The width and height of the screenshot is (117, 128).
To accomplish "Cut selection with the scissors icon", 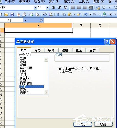I will [x=58, y=14].
